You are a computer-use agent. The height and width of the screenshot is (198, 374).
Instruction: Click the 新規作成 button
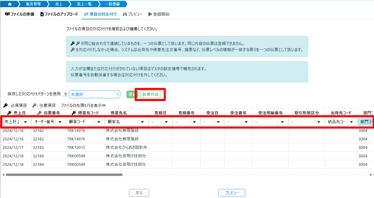[x=150, y=94]
